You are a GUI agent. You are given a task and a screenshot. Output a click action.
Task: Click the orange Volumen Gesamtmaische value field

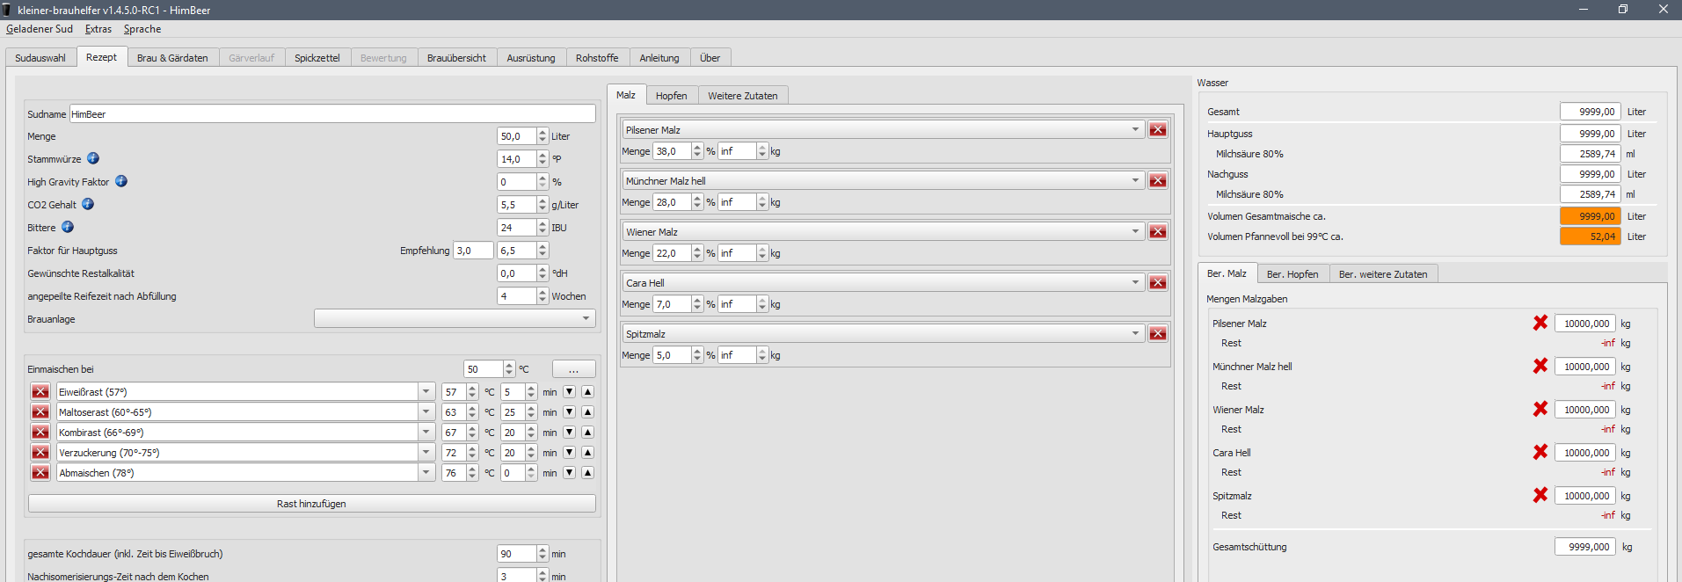[1590, 216]
